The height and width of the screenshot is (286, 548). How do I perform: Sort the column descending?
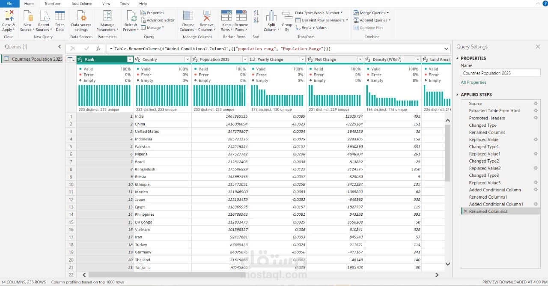click(256, 20)
